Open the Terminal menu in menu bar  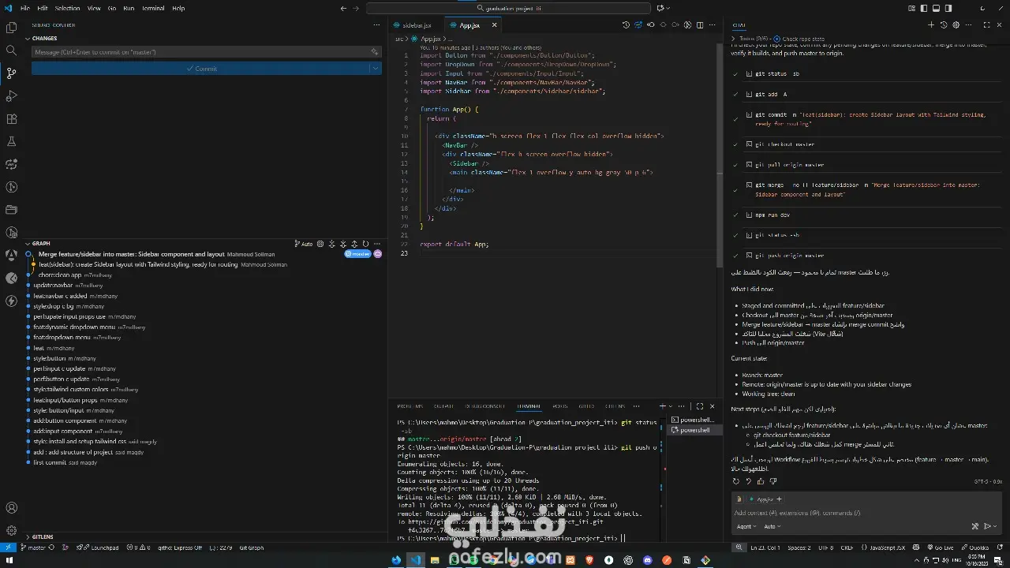[x=153, y=9]
